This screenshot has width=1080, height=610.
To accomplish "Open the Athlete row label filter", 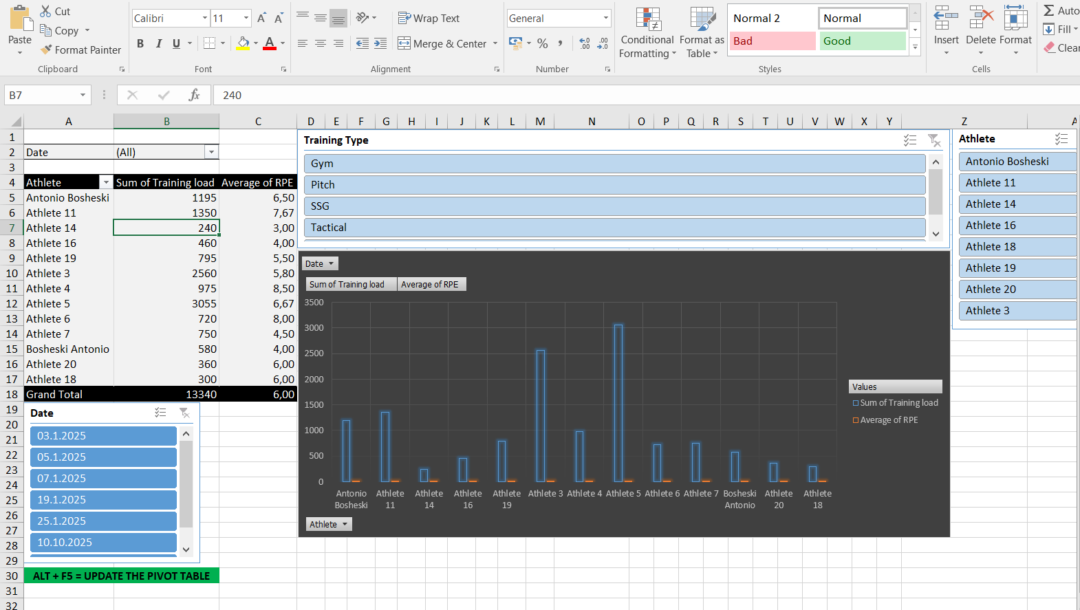I will [106, 182].
